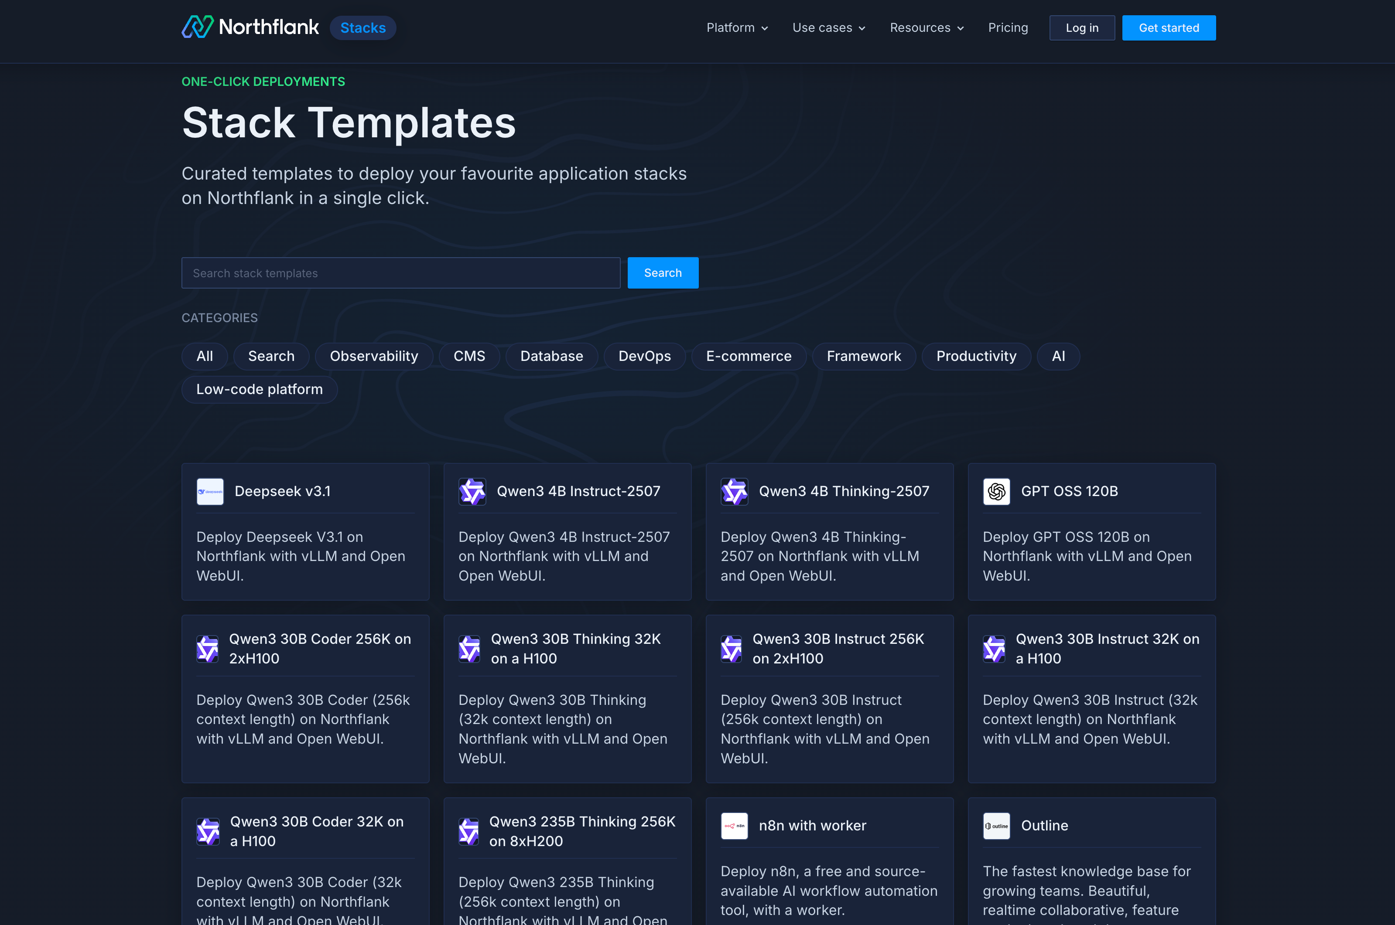The width and height of the screenshot is (1395, 925).
Task: Click 'Deploy n8n, a free and source-available' description
Action: click(x=829, y=891)
